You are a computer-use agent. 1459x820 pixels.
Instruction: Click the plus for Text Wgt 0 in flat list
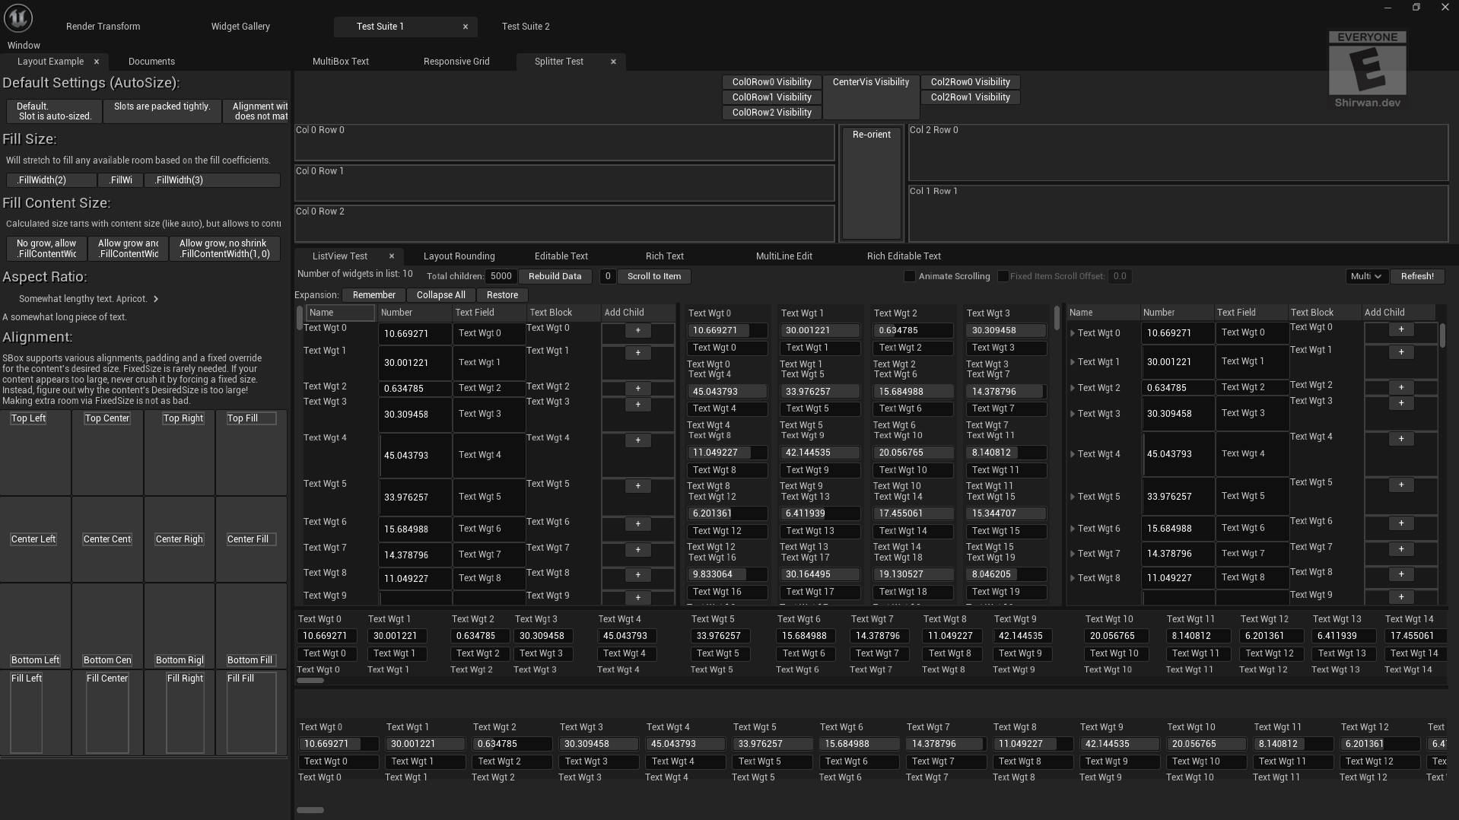click(x=637, y=331)
